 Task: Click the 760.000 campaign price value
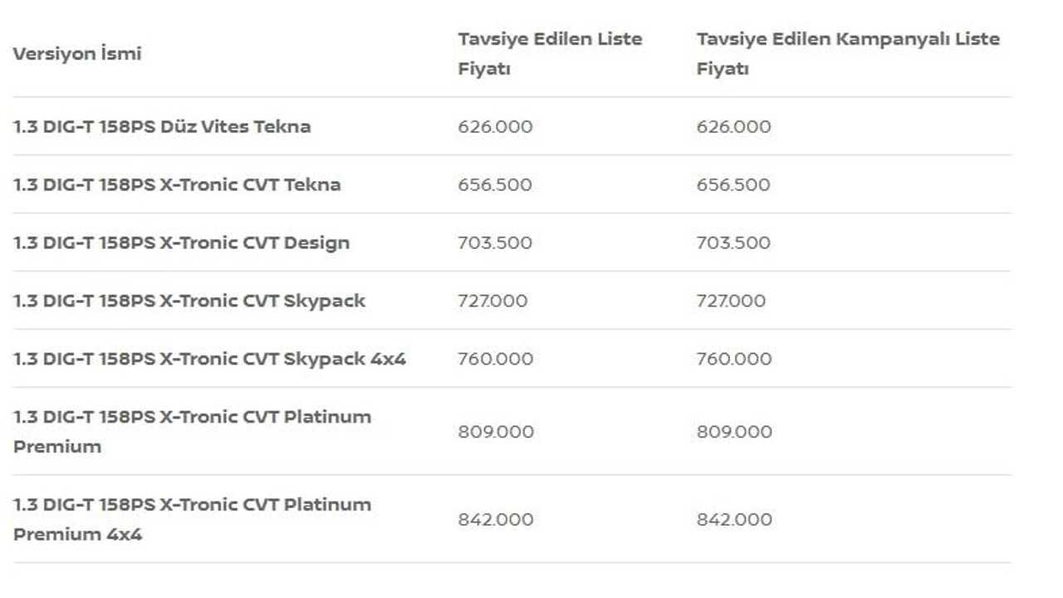click(x=734, y=359)
